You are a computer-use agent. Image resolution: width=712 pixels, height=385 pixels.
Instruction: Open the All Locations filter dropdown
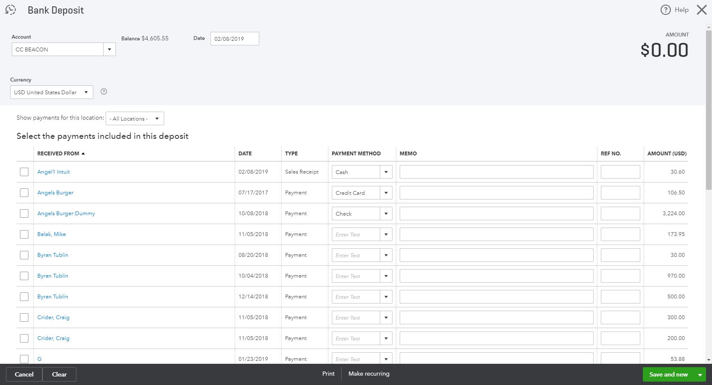[x=157, y=118]
